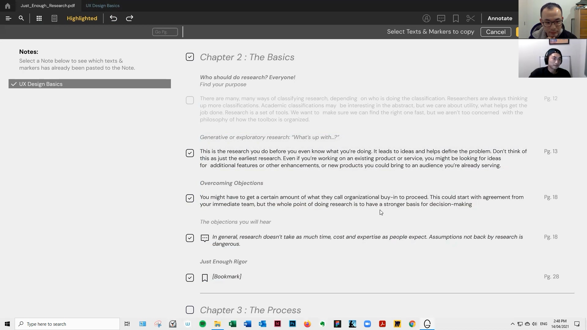Open Zoom from the taskbar

pos(367,324)
